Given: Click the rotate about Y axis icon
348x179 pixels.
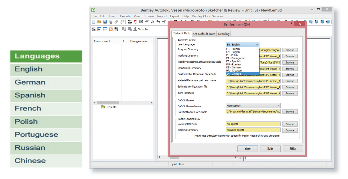Looking at the screenshot, I should tap(322, 21).
